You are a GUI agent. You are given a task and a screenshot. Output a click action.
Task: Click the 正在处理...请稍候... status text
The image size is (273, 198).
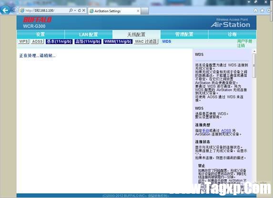click(38, 56)
